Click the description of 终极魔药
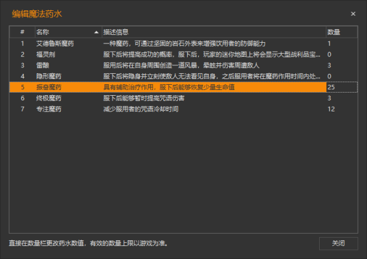The height and width of the screenshot is (259, 367). tap(144, 98)
